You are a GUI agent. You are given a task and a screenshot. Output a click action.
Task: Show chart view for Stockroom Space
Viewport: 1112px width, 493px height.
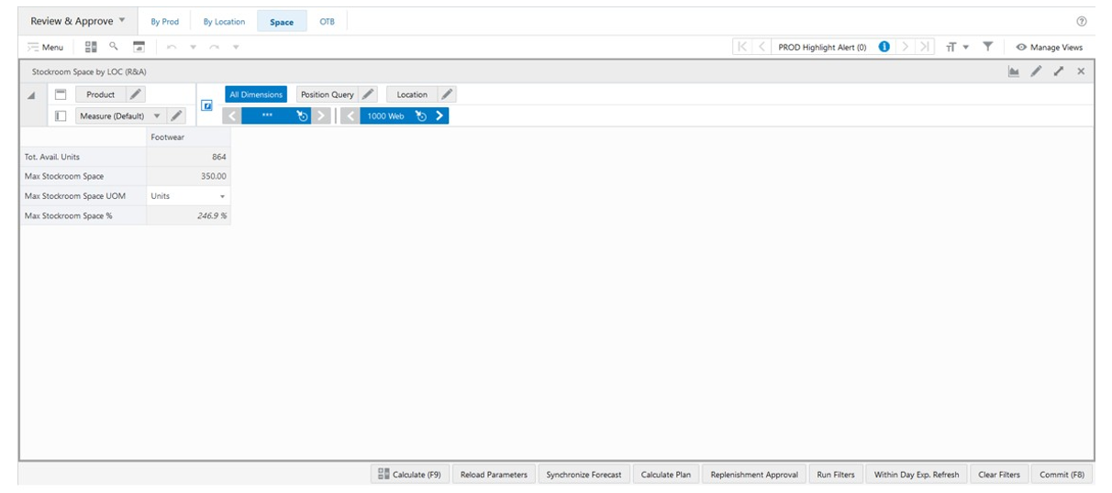pyautogui.click(x=1014, y=71)
